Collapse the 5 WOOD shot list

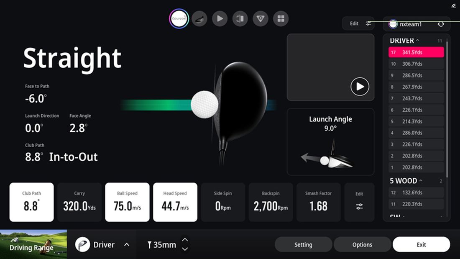coord(421,181)
